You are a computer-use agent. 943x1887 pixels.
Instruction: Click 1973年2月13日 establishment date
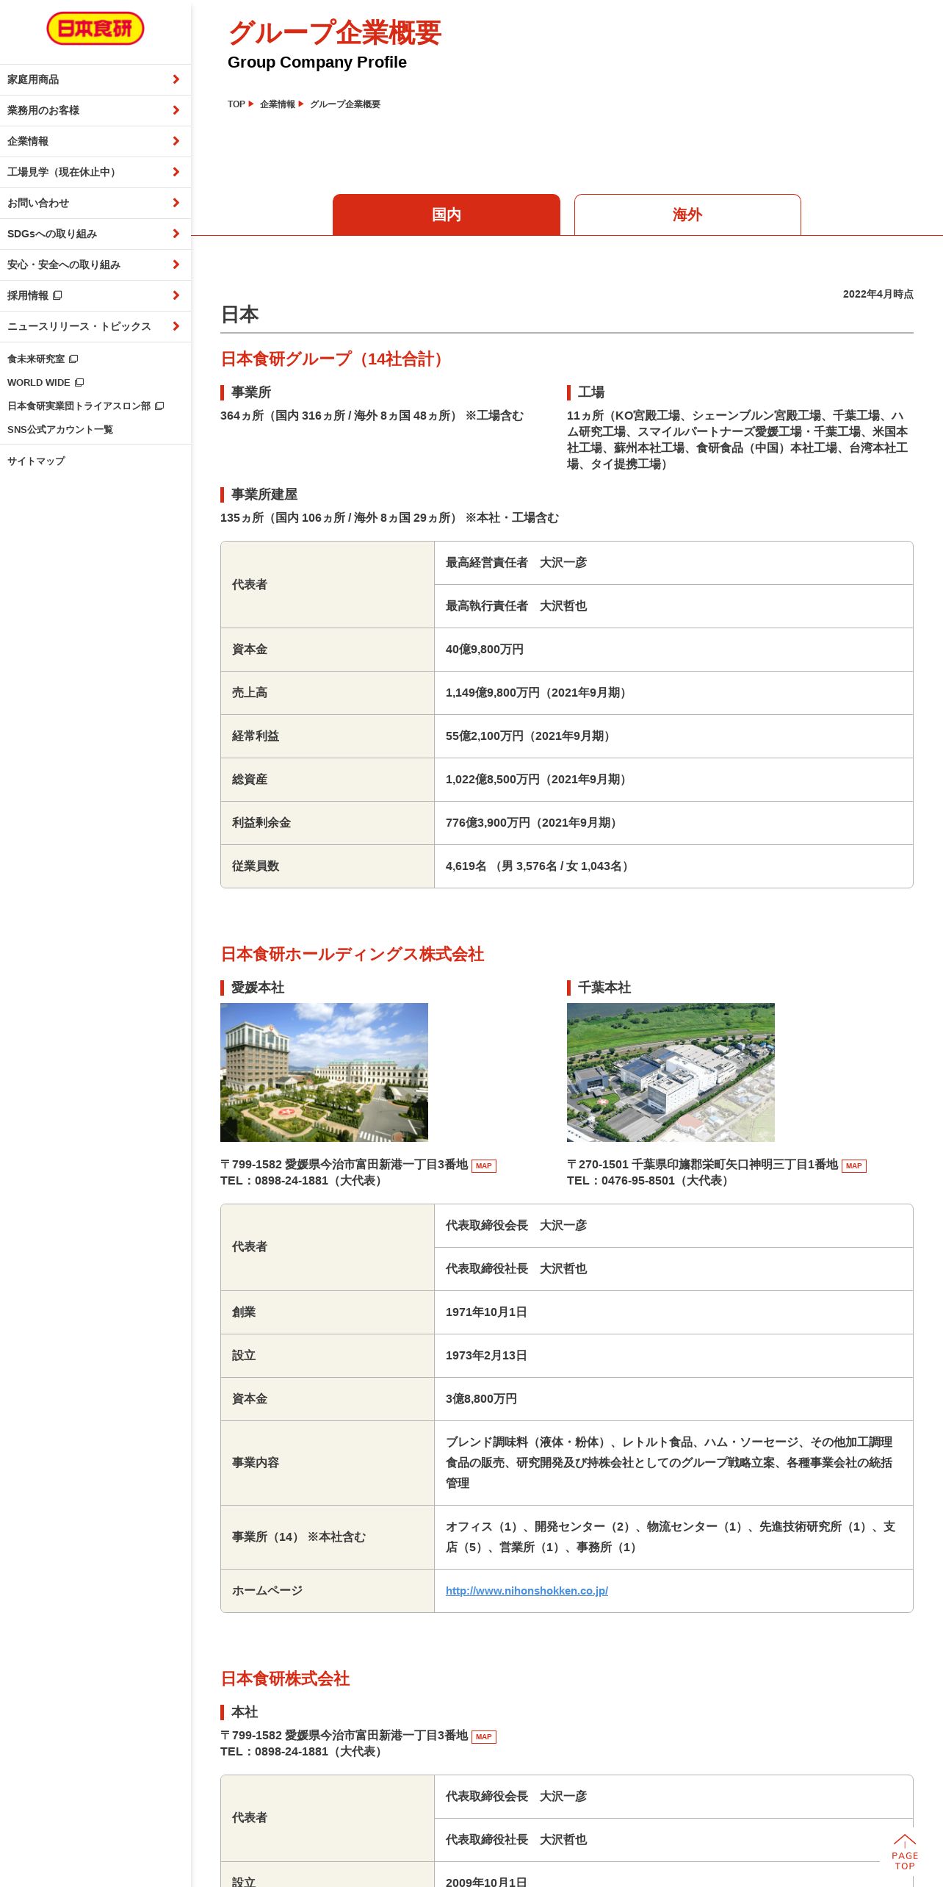tap(486, 1355)
